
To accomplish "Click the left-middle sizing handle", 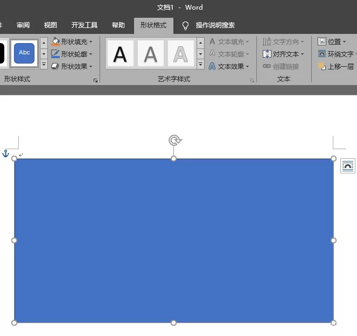I will (14, 240).
